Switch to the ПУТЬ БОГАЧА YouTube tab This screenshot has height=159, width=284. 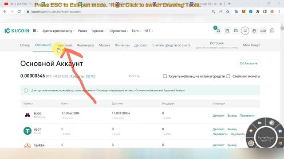(x=18, y=4)
